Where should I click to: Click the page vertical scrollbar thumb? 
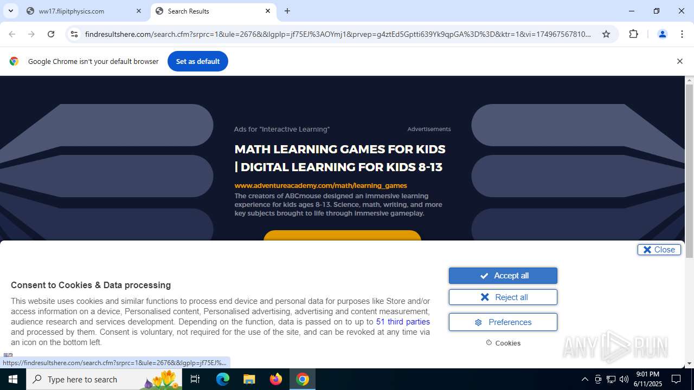[x=689, y=171]
